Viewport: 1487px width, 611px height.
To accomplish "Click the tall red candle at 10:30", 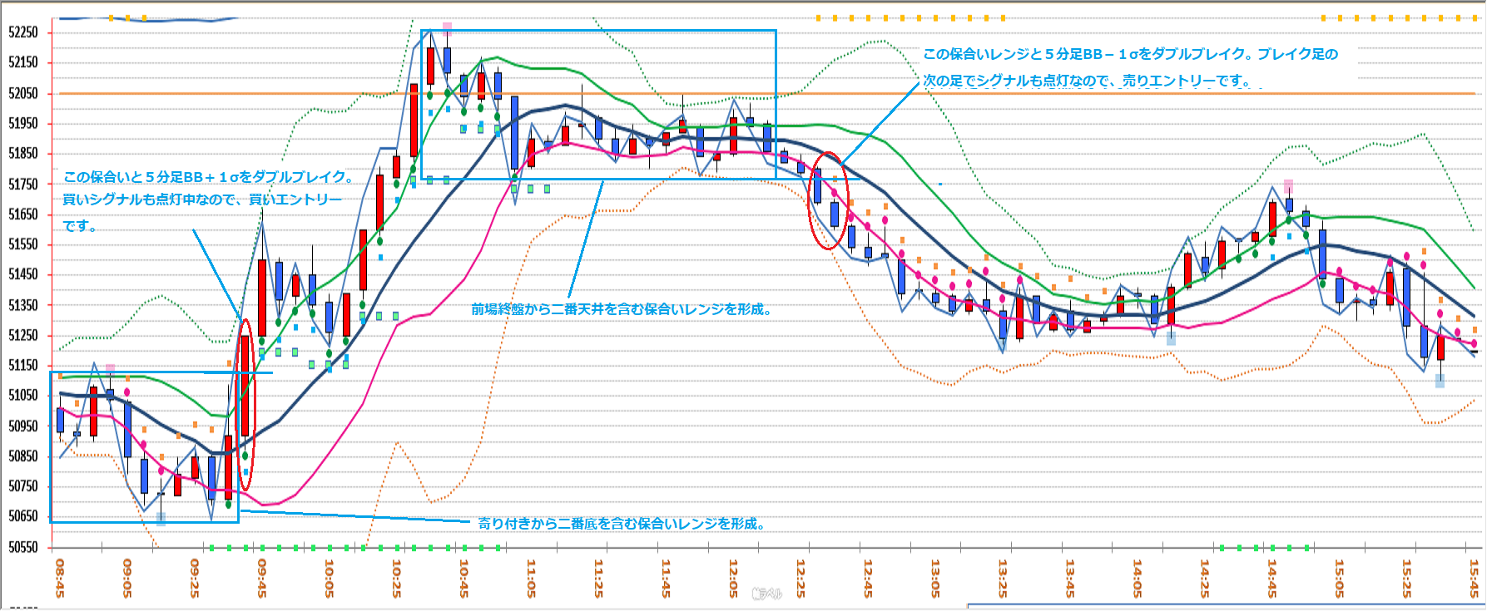I will [414, 119].
